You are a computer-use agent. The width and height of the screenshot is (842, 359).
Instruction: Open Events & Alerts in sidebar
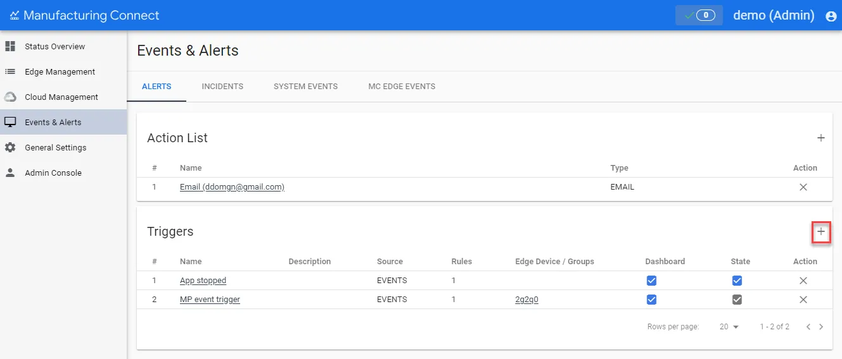(x=63, y=122)
